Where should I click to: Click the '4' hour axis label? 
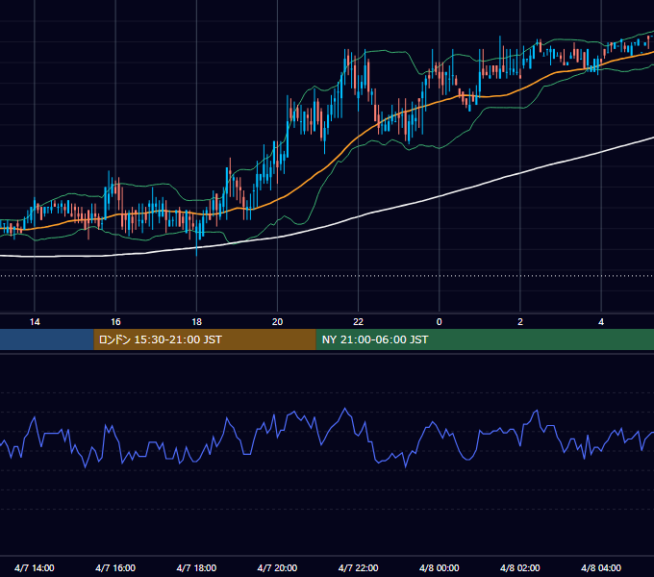[x=601, y=322]
